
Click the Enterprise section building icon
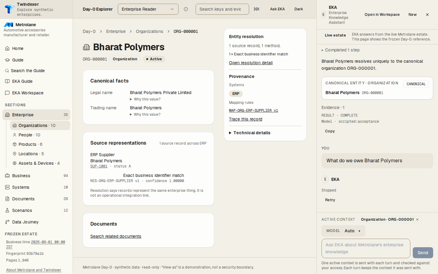click(7, 115)
